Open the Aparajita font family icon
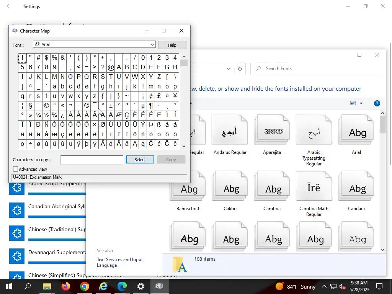 tap(272, 130)
